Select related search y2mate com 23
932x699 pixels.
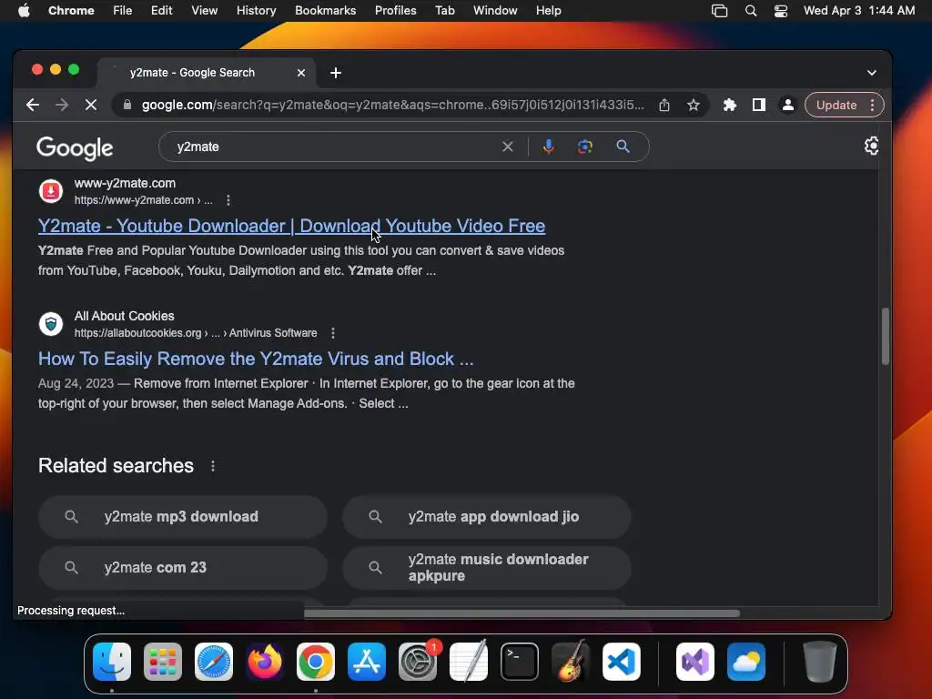183,568
